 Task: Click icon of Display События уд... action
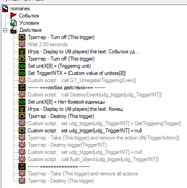tap(22, 52)
